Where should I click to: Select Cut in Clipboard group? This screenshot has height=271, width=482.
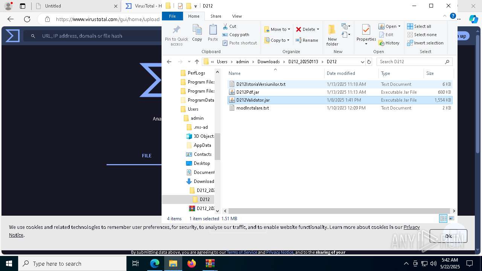pyautogui.click(x=229, y=26)
